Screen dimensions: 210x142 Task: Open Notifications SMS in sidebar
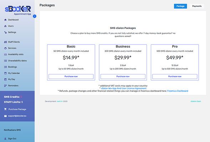(x=12, y=130)
